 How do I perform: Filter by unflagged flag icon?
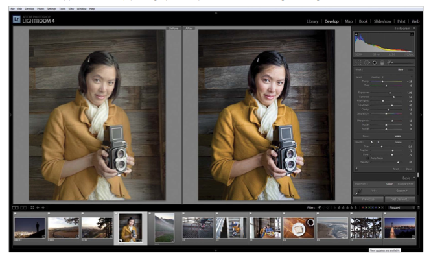point(324,207)
